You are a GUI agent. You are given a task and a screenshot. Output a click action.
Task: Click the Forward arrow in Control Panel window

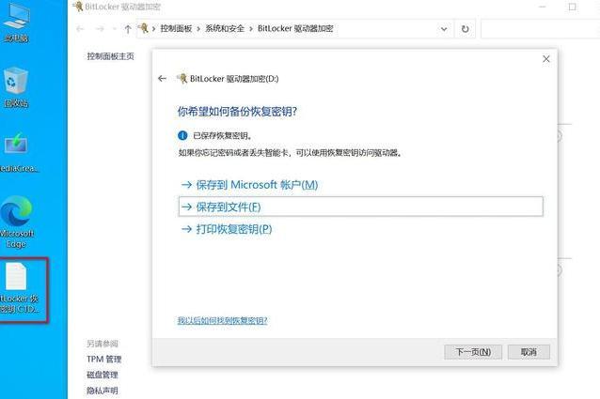coord(100,29)
